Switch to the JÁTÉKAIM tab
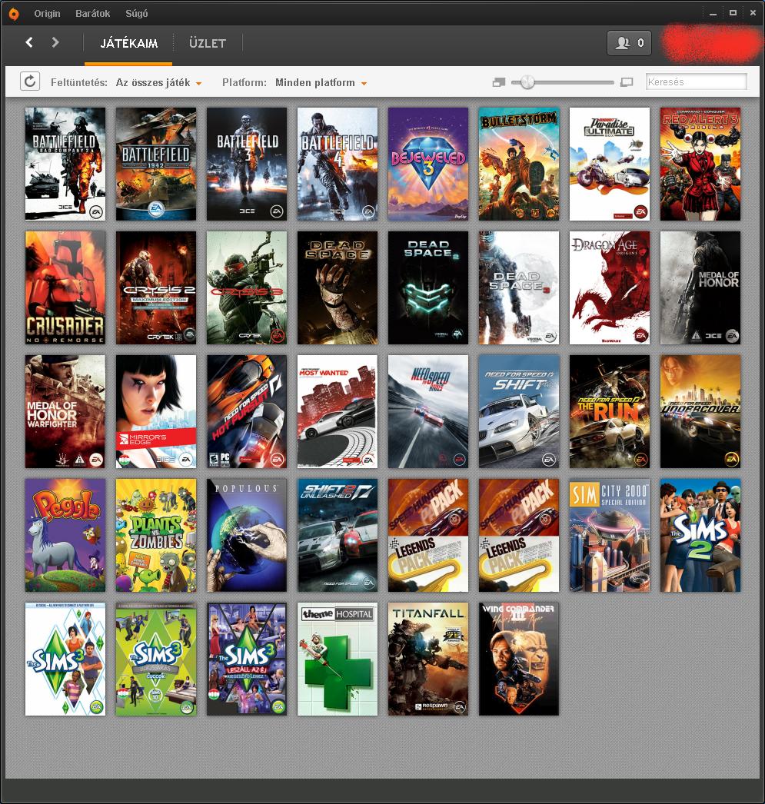 [x=128, y=44]
